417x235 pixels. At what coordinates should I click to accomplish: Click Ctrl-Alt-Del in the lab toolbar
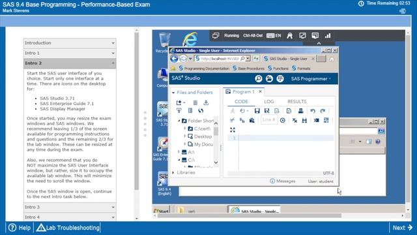(x=253, y=35)
